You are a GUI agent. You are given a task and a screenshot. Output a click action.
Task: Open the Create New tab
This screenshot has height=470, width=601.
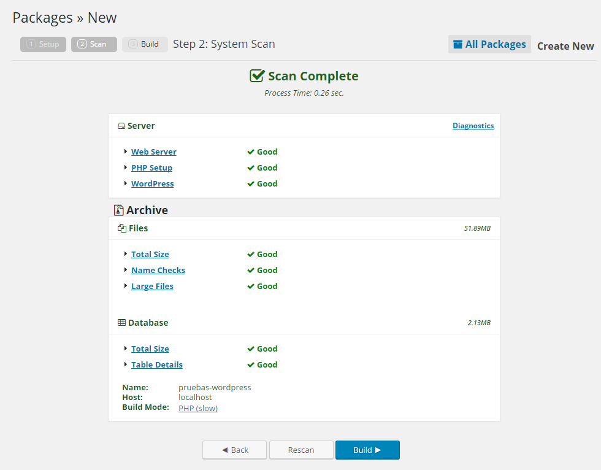point(565,46)
